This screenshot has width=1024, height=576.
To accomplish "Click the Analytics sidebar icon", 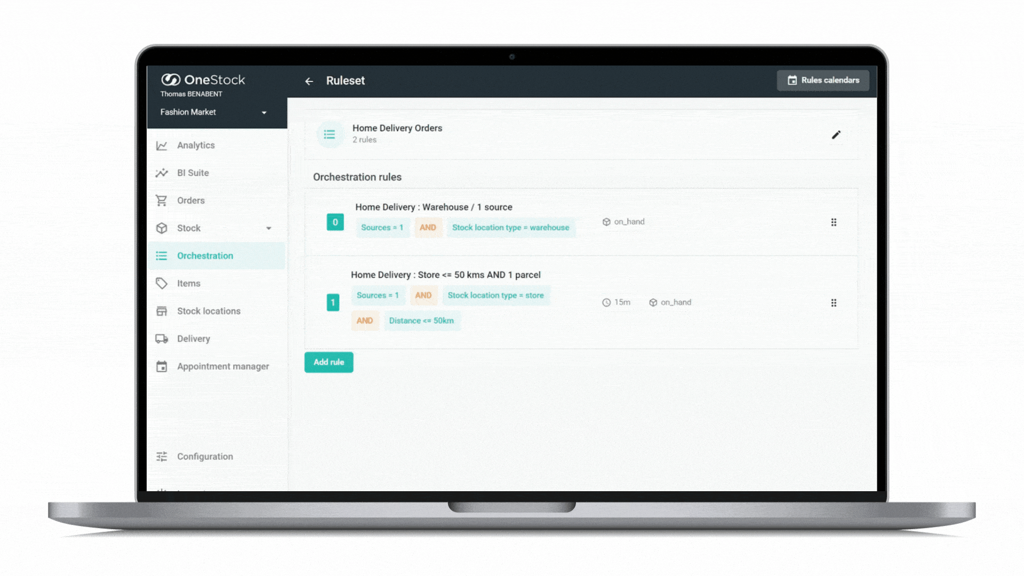I will (161, 145).
